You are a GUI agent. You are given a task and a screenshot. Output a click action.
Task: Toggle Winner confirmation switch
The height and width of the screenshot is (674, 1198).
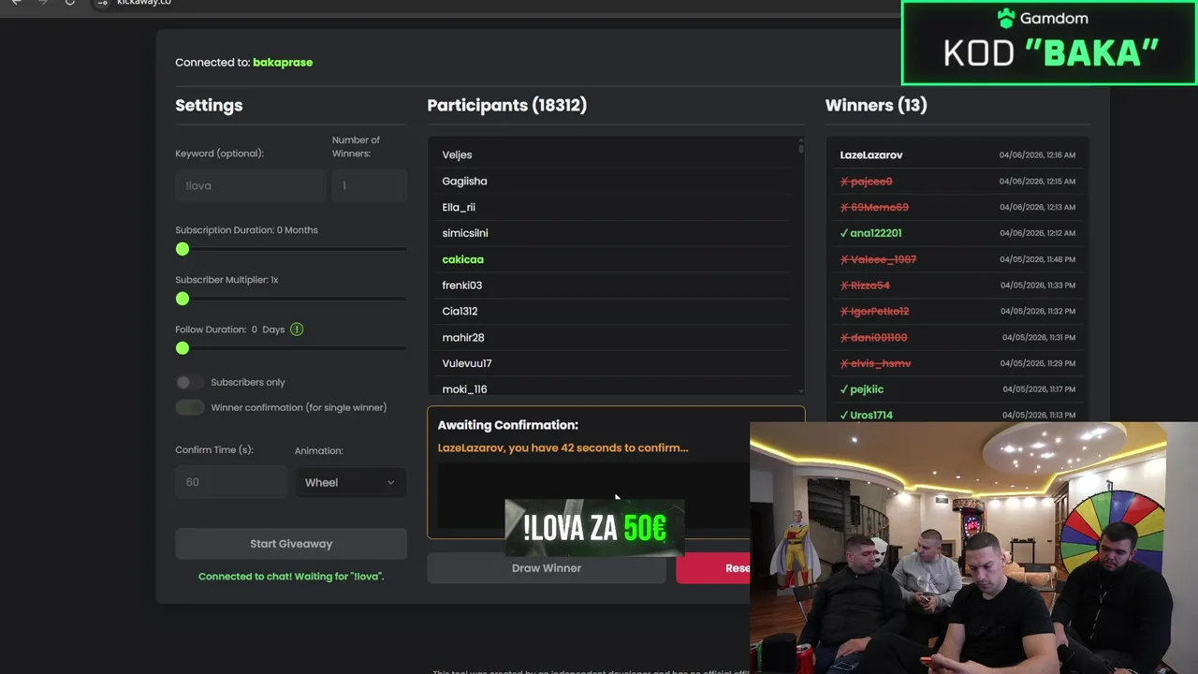point(189,407)
